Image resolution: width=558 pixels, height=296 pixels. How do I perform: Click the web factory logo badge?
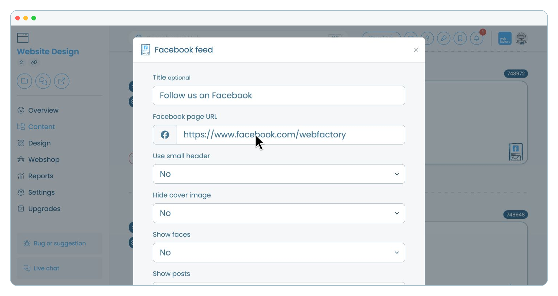(505, 39)
